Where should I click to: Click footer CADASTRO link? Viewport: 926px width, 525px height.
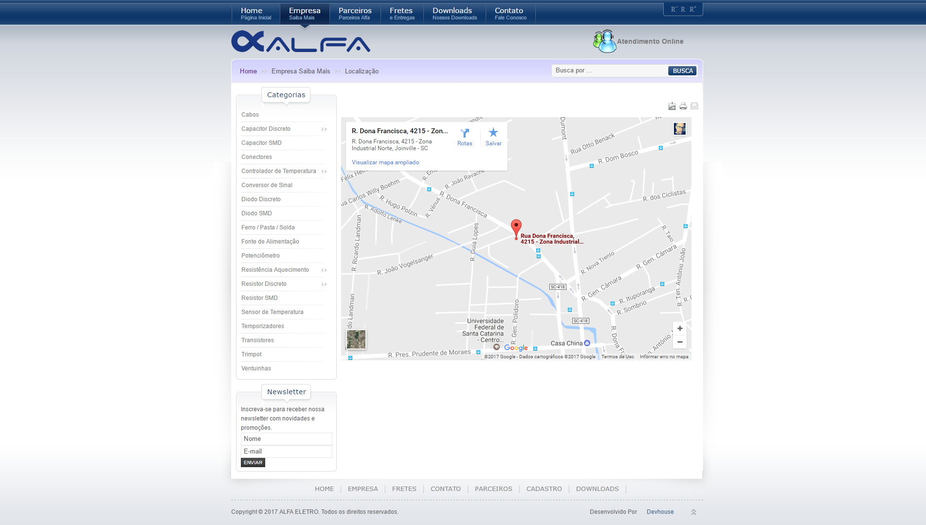(x=544, y=489)
